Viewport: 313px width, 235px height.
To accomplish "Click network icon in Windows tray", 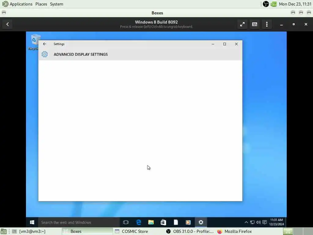I will (252, 222).
